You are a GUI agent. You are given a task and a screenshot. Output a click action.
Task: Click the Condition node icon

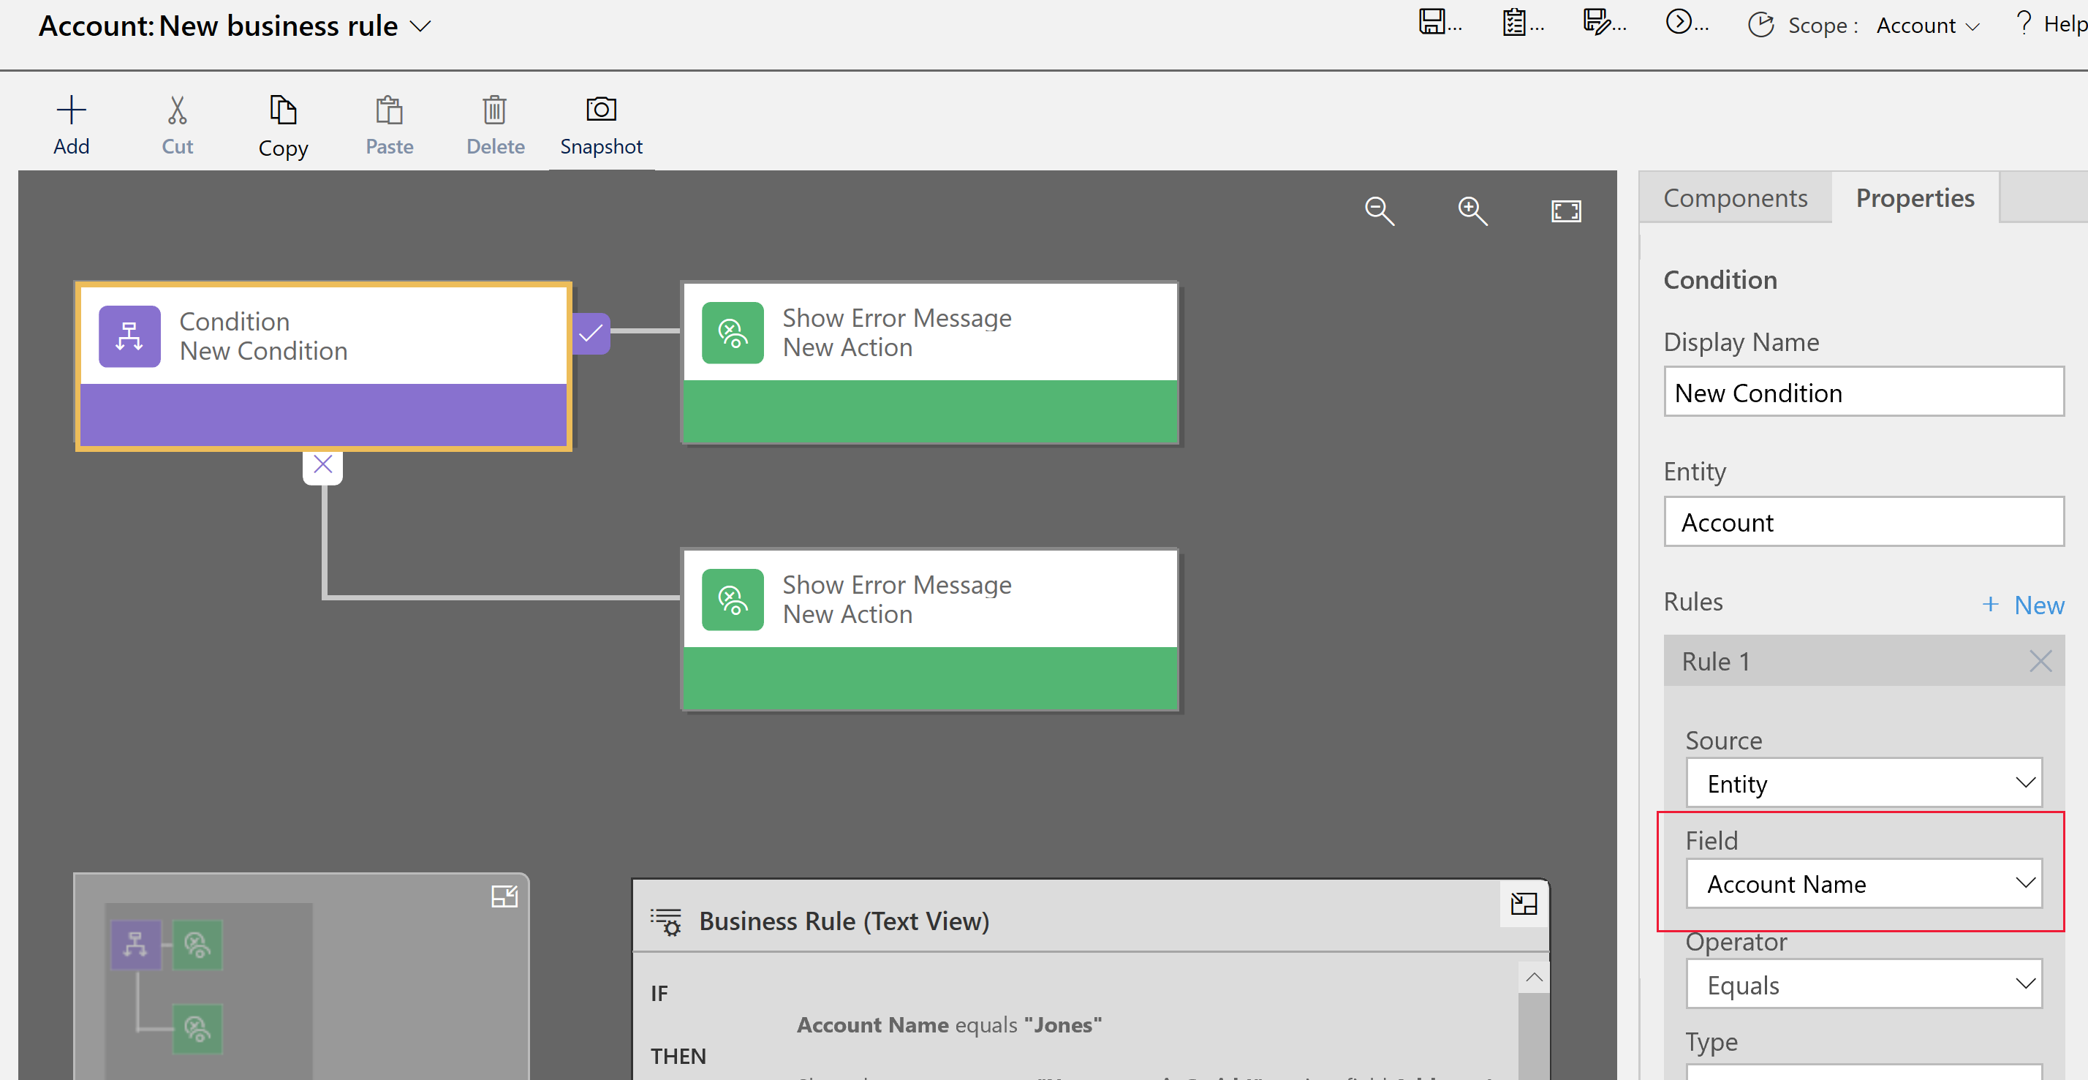coord(129,336)
